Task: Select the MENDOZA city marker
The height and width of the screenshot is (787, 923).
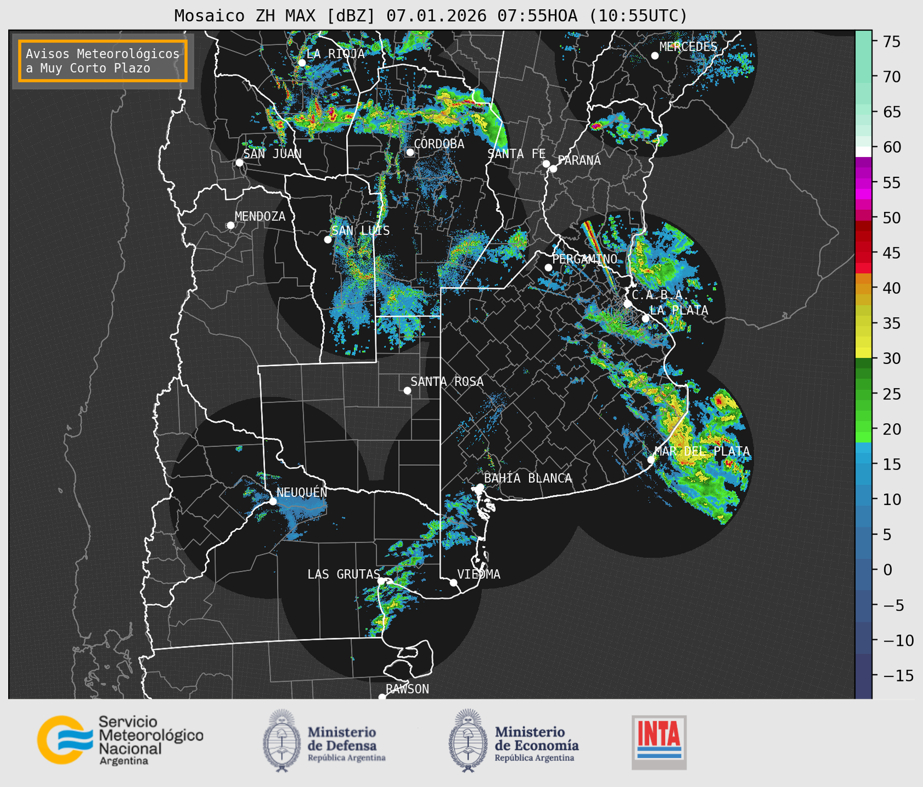Action: pos(230,225)
